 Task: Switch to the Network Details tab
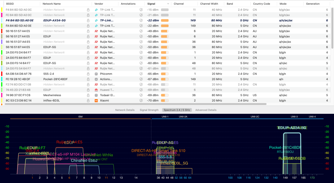coord(125,110)
